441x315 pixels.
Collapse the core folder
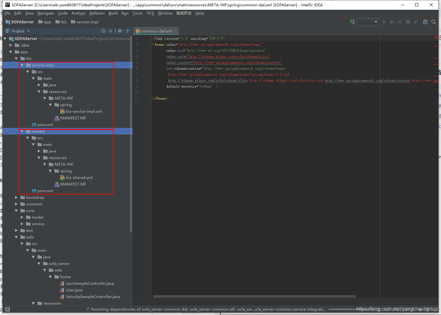[16, 211]
